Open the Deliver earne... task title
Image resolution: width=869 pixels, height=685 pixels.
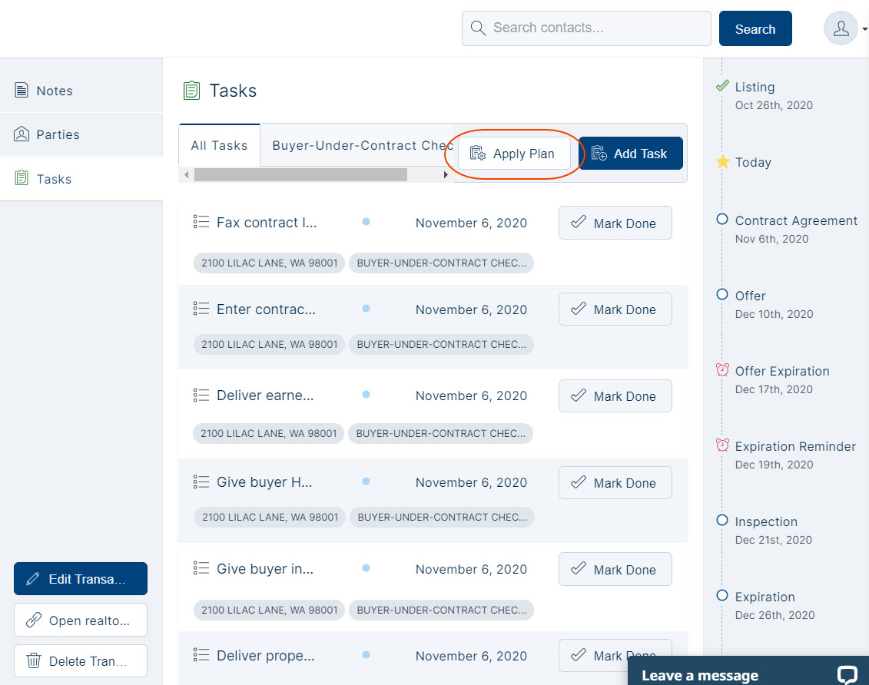coord(265,395)
